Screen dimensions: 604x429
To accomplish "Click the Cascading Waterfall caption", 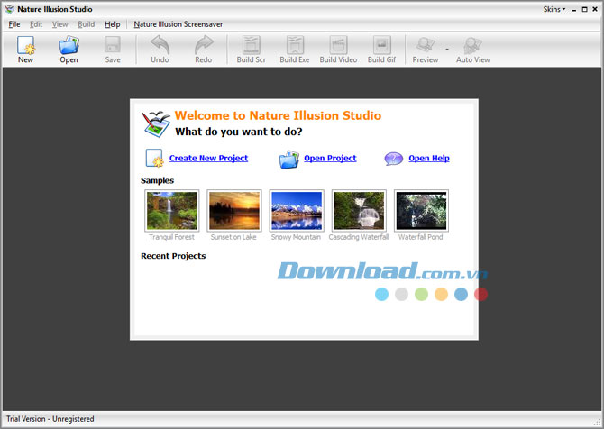I will coord(359,237).
